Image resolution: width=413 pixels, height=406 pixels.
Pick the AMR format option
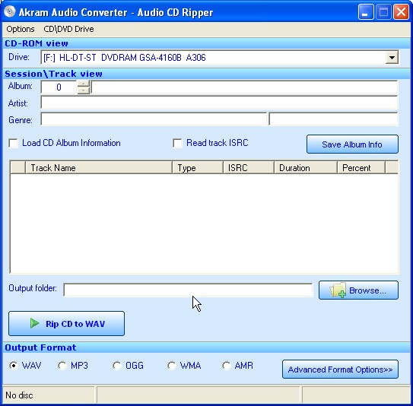tap(227, 366)
